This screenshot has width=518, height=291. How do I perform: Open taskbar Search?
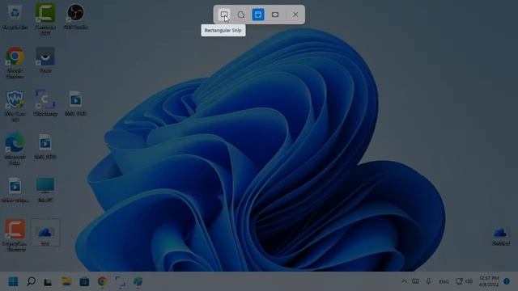click(x=31, y=281)
